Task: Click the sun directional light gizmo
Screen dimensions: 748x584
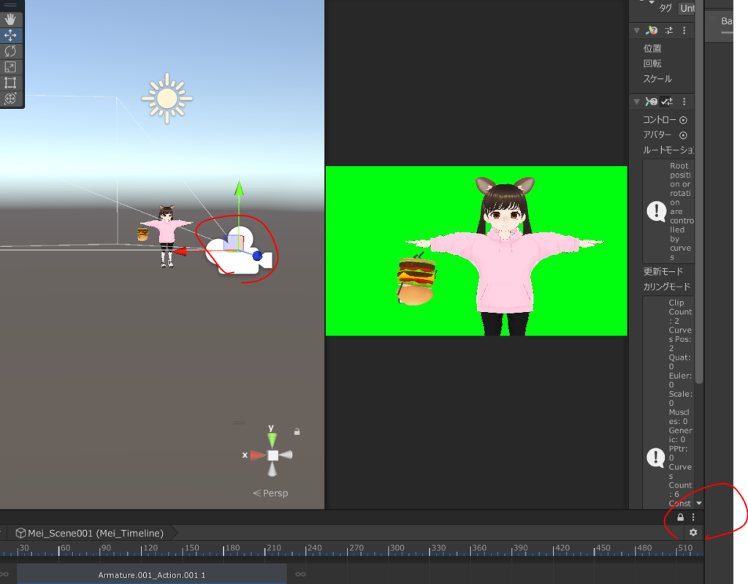Action: [167, 97]
